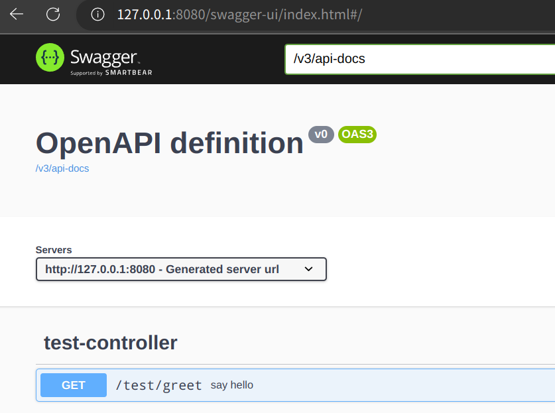The width and height of the screenshot is (555, 413).
Task: Reload the page with the refresh icon
Action: pyautogui.click(x=53, y=14)
